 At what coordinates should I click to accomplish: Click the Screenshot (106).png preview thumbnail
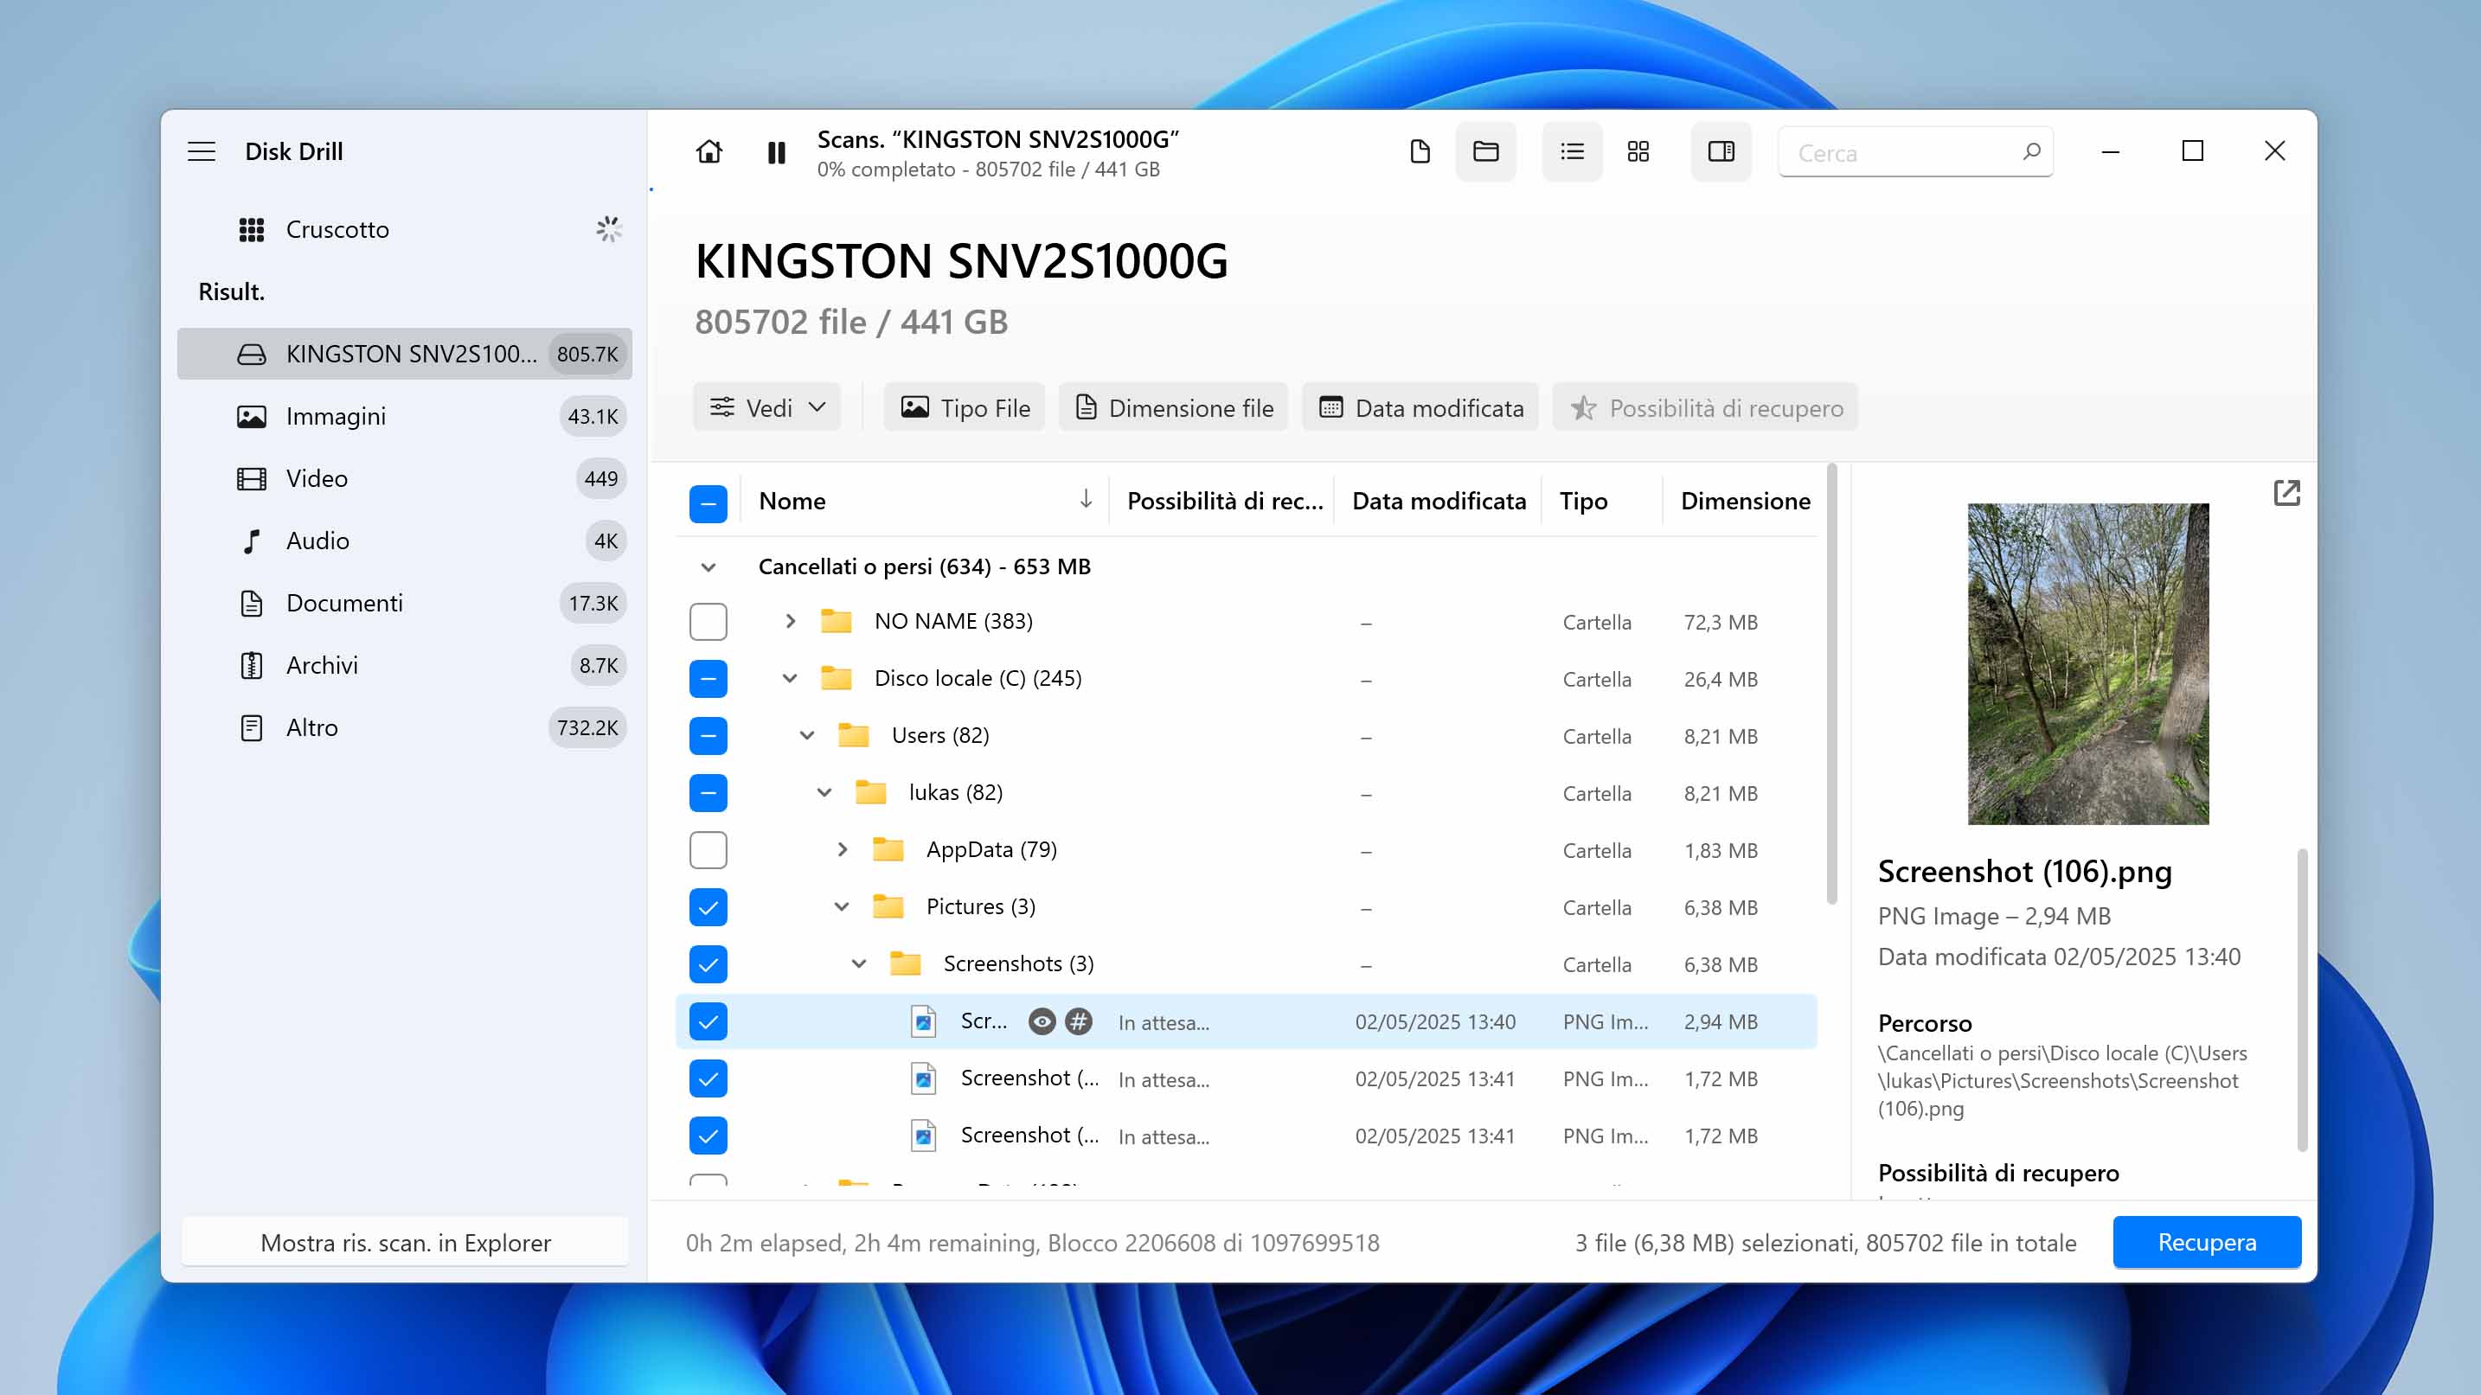tap(2088, 663)
